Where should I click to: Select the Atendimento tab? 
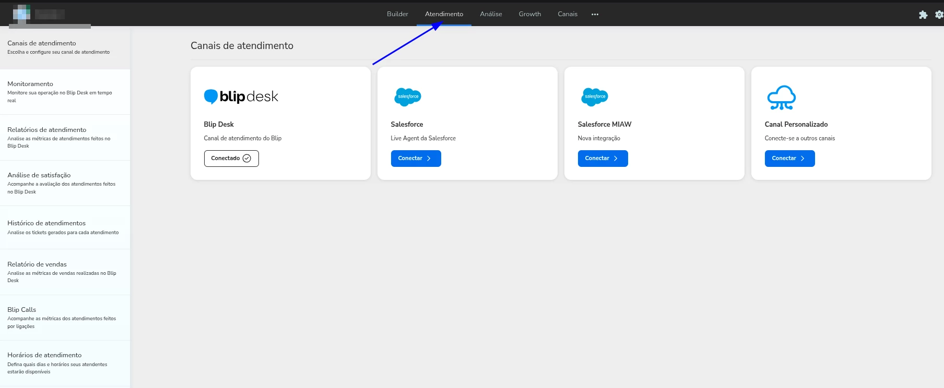pyautogui.click(x=444, y=14)
